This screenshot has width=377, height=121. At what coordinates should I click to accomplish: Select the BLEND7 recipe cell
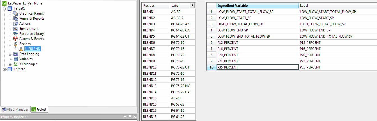pyautogui.click(x=156, y=49)
